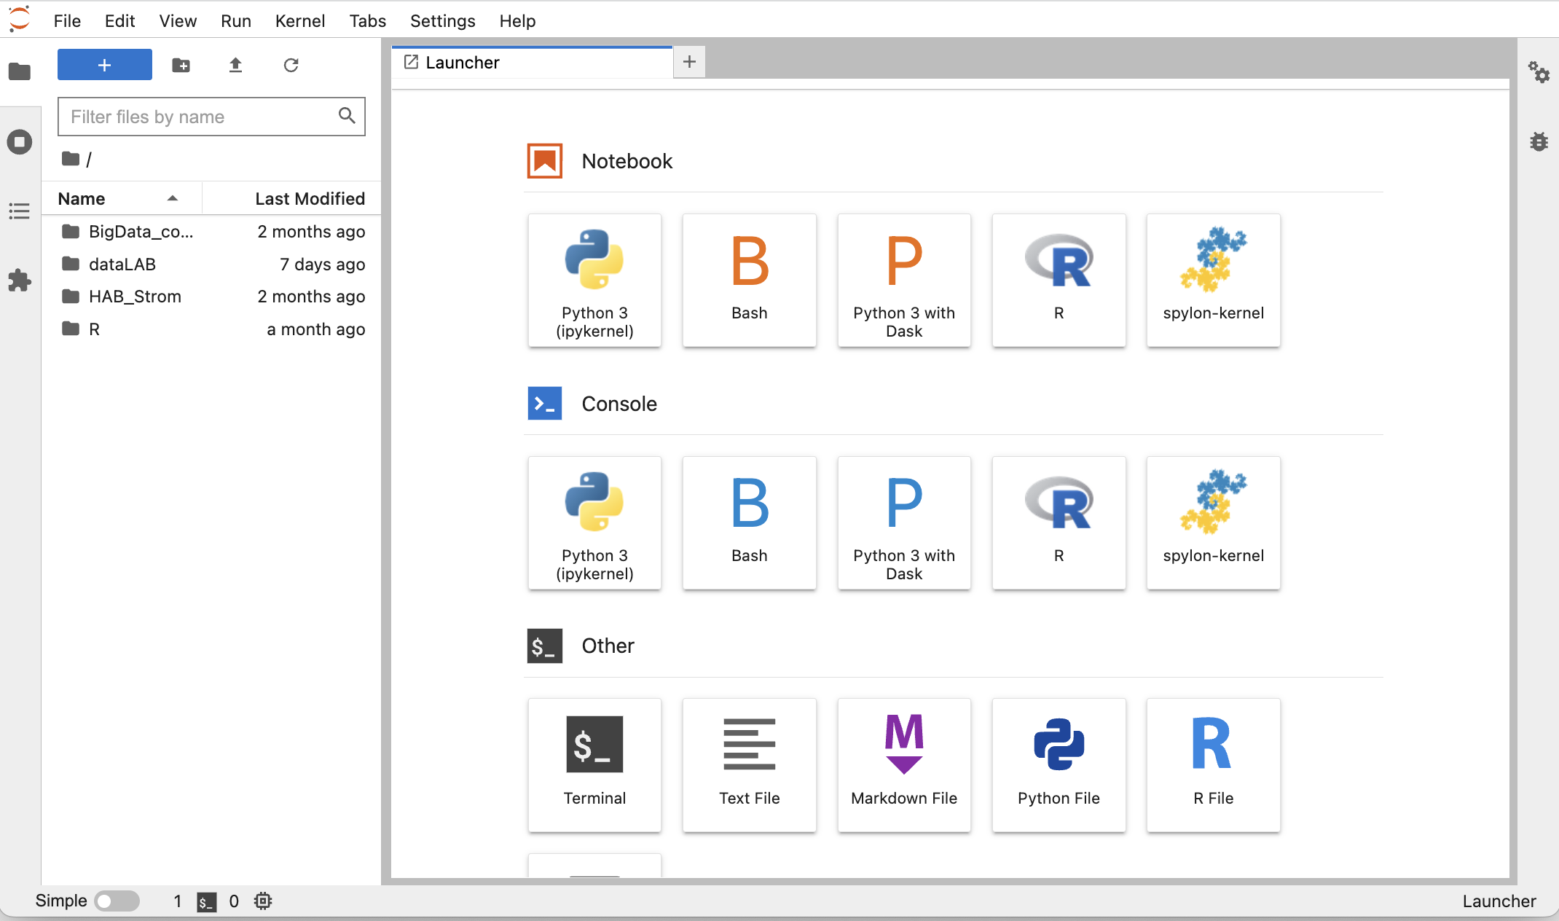Click the plus button beside Launcher tab
This screenshot has height=921, width=1559.
(x=689, y=62)
